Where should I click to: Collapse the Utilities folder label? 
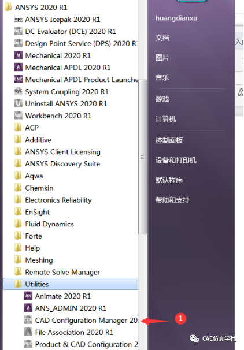tap(37, 284)
